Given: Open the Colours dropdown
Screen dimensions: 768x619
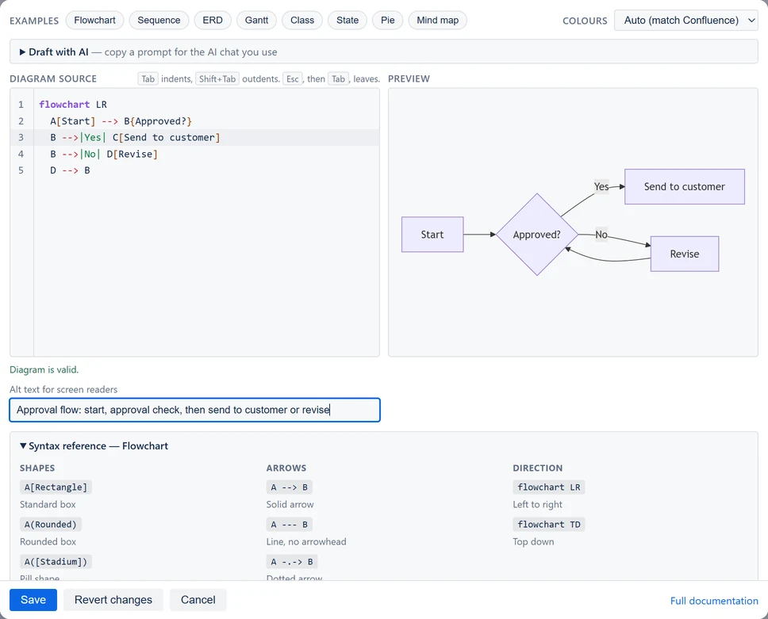Looking at the screenshot, I should point(686,21).
